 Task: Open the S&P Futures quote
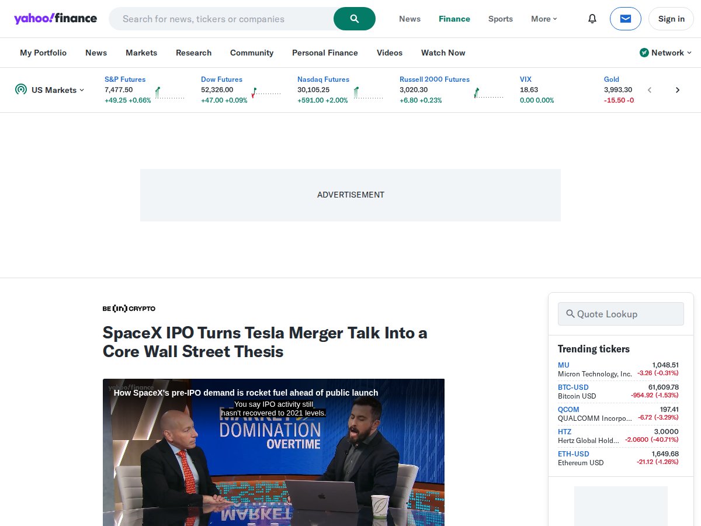125,79
